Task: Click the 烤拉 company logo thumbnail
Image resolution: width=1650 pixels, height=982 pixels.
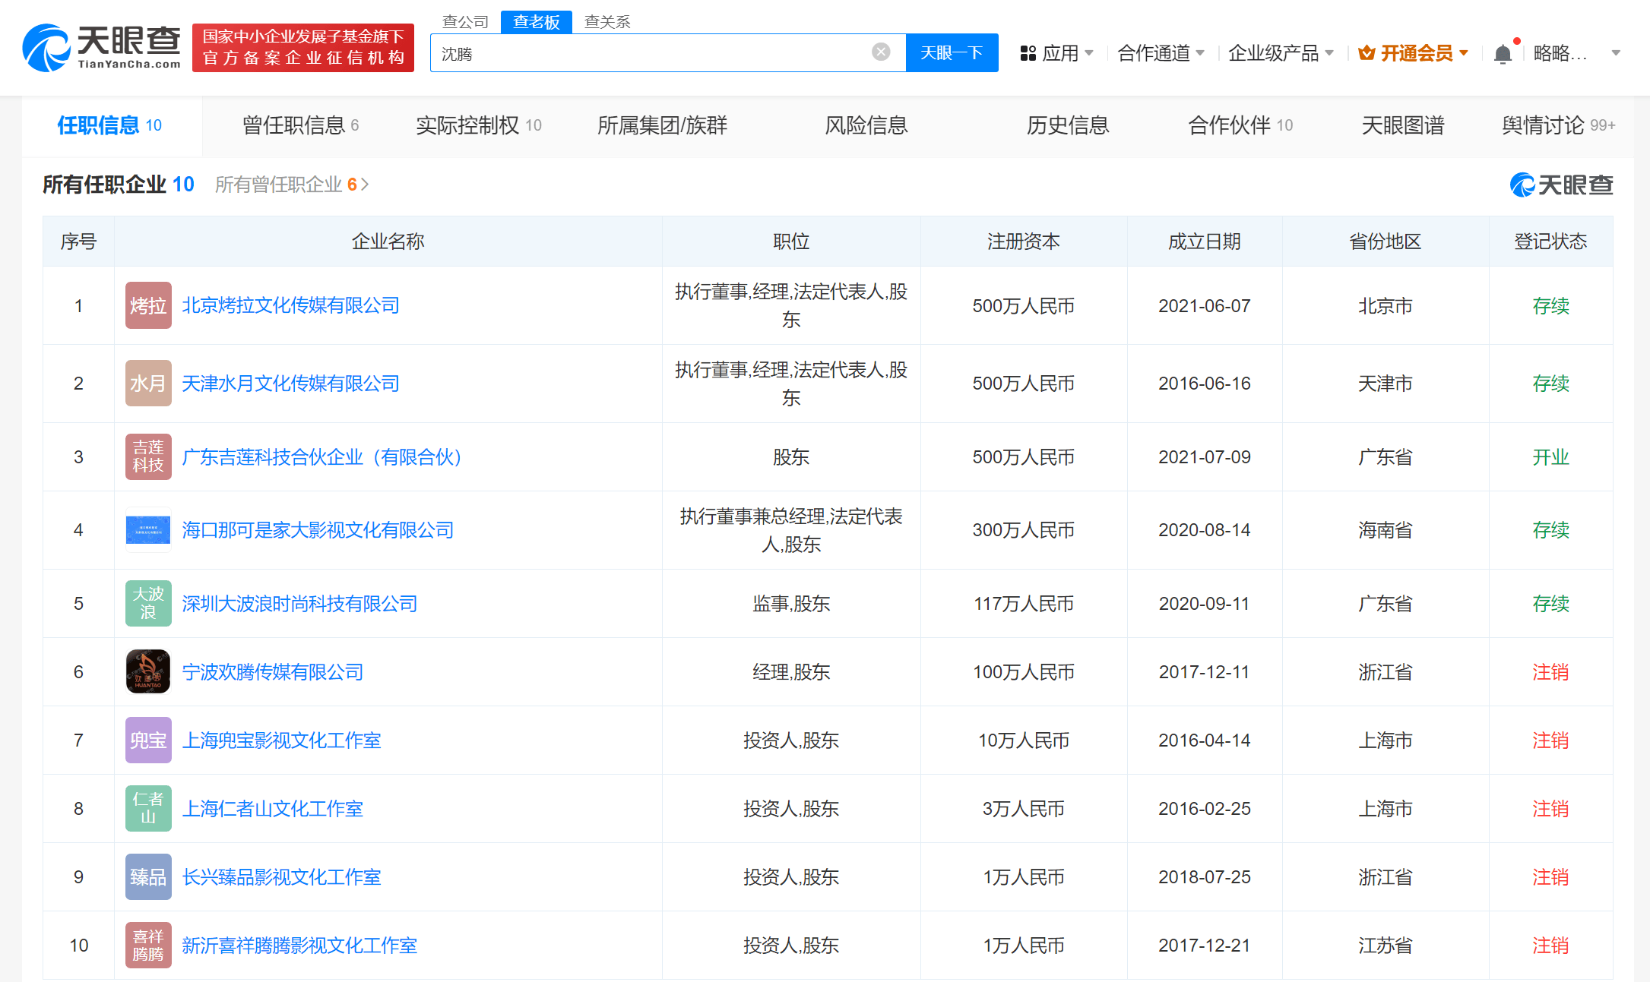Action: [147, 305]
